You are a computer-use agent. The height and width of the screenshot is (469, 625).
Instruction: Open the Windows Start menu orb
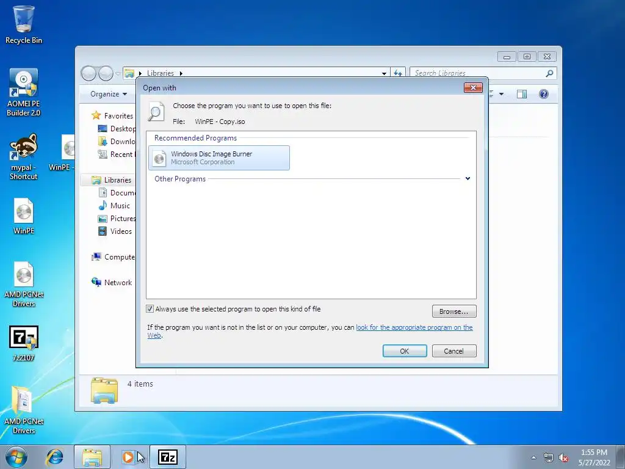(x=16, y=457)
